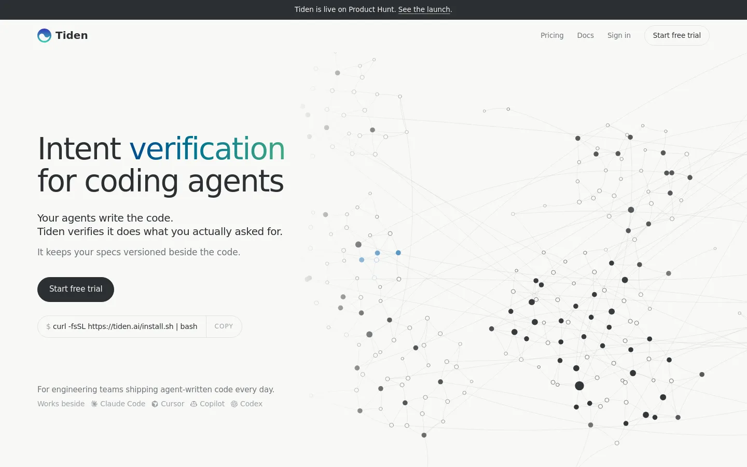The image size is (747, 467).
Task: Click the "Claude Code" label
Action: (x=123, y=404)
